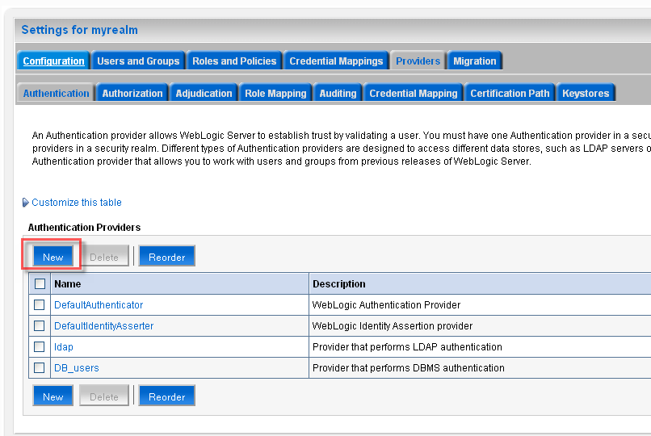Open Customize this table link

click(x=77, y=203)
